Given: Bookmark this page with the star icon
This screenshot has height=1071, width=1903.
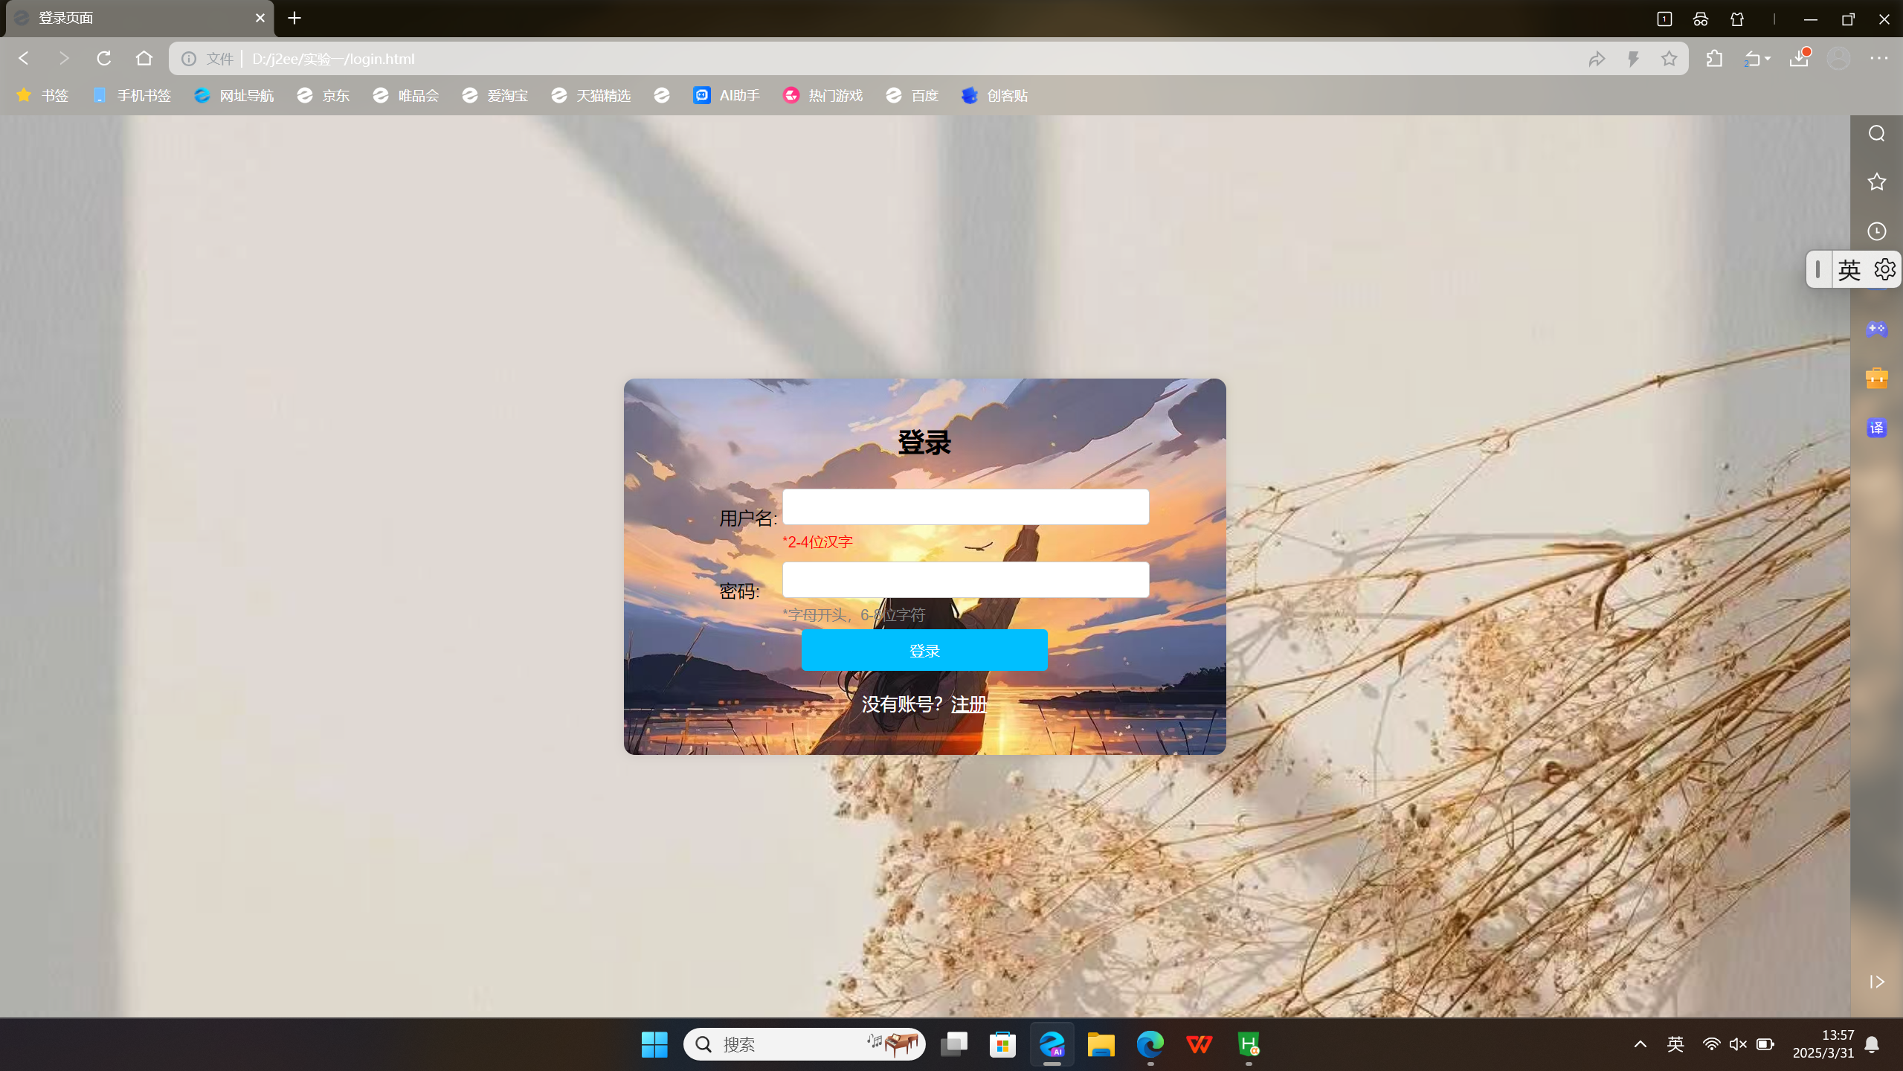Looking at the screenshot, I should [x=1669, y=59].
